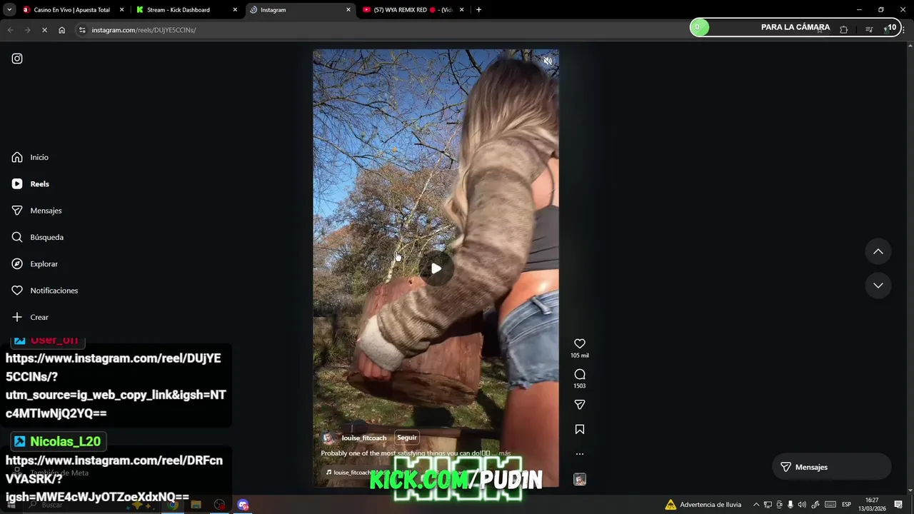Expand the caption with más

(x=505, y=453)
